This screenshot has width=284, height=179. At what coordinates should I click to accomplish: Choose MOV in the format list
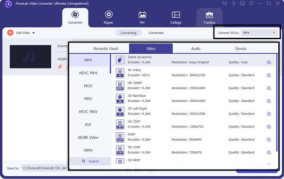tap(88, 86)
